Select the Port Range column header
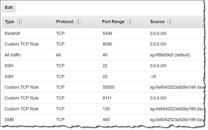The image size is (208, 130). pyautogui.click(x=113, y=22)
